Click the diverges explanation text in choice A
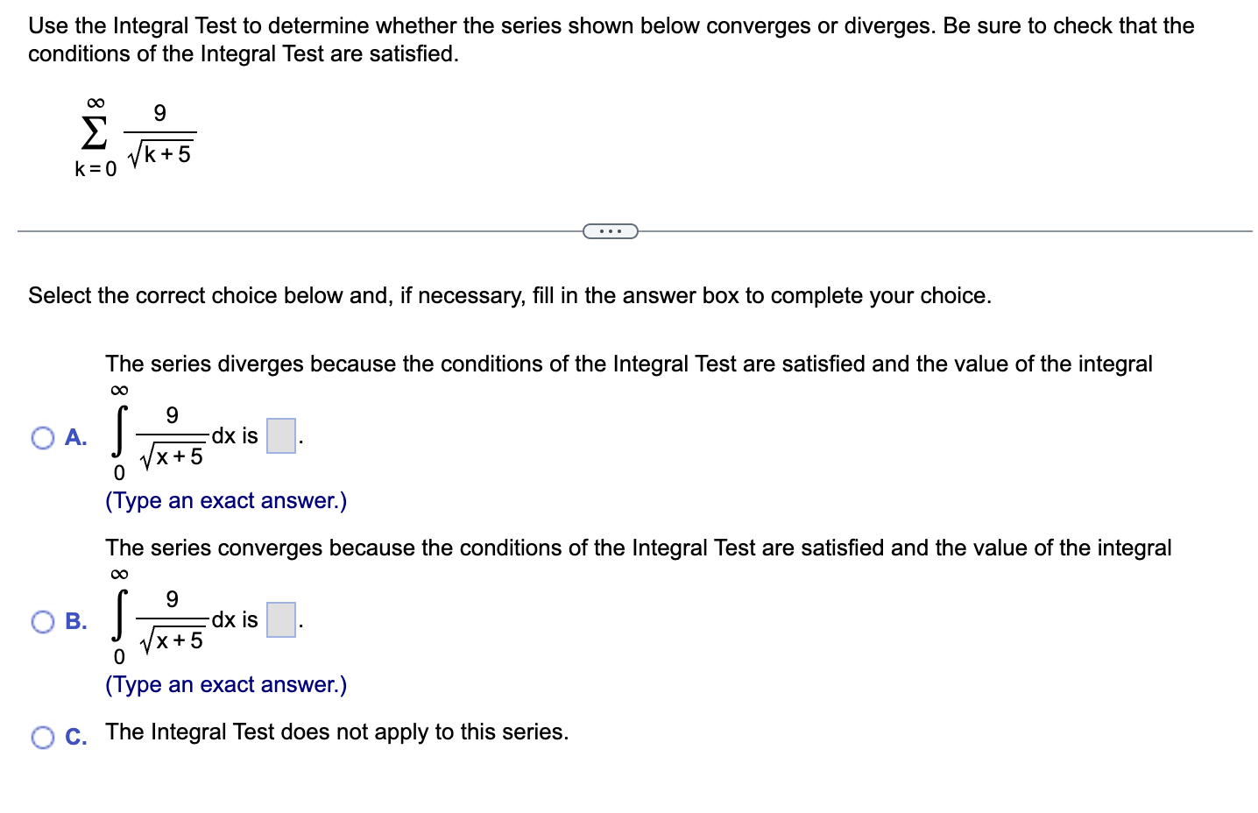 [627, 364]
